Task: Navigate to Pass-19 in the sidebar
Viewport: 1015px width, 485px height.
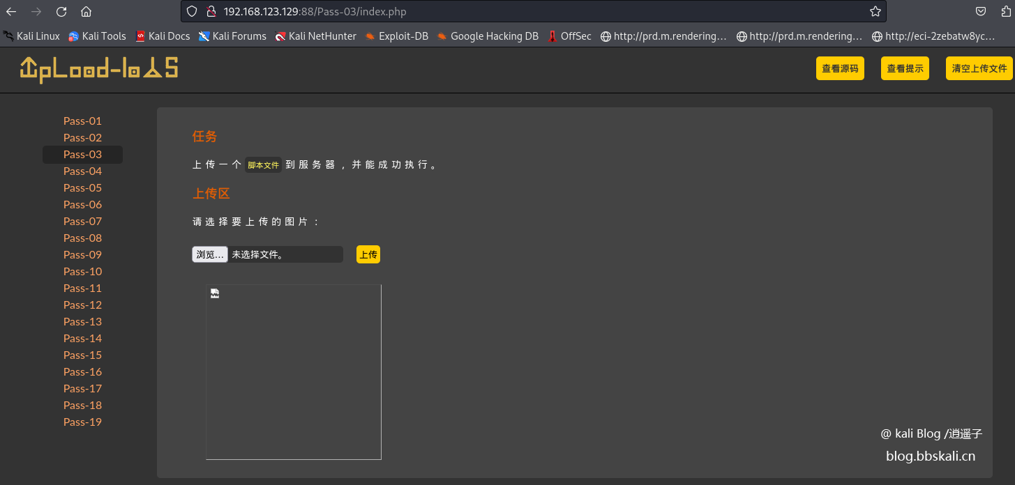Action: click(82, 422)
